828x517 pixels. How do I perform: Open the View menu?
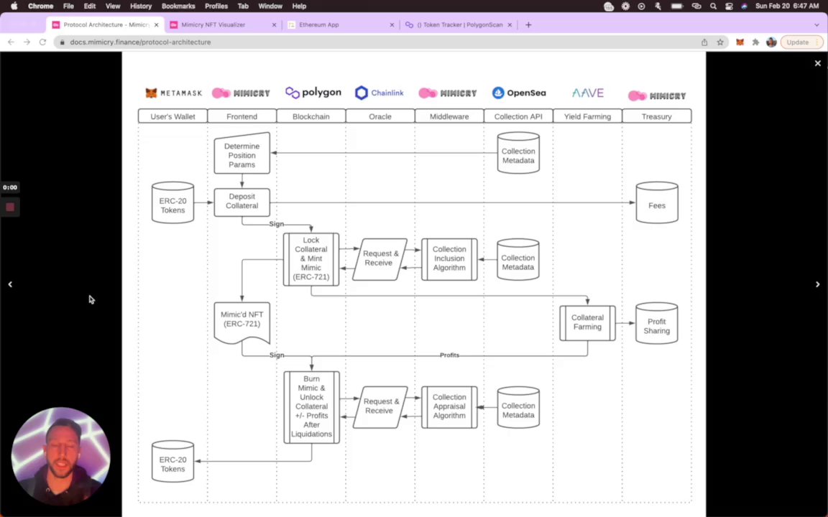coord(112,6)
